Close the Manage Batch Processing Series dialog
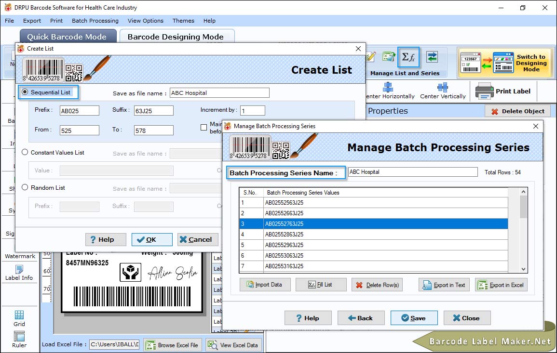Image resolution: width=557 pixels, height=353 pixels. (536, 126)
